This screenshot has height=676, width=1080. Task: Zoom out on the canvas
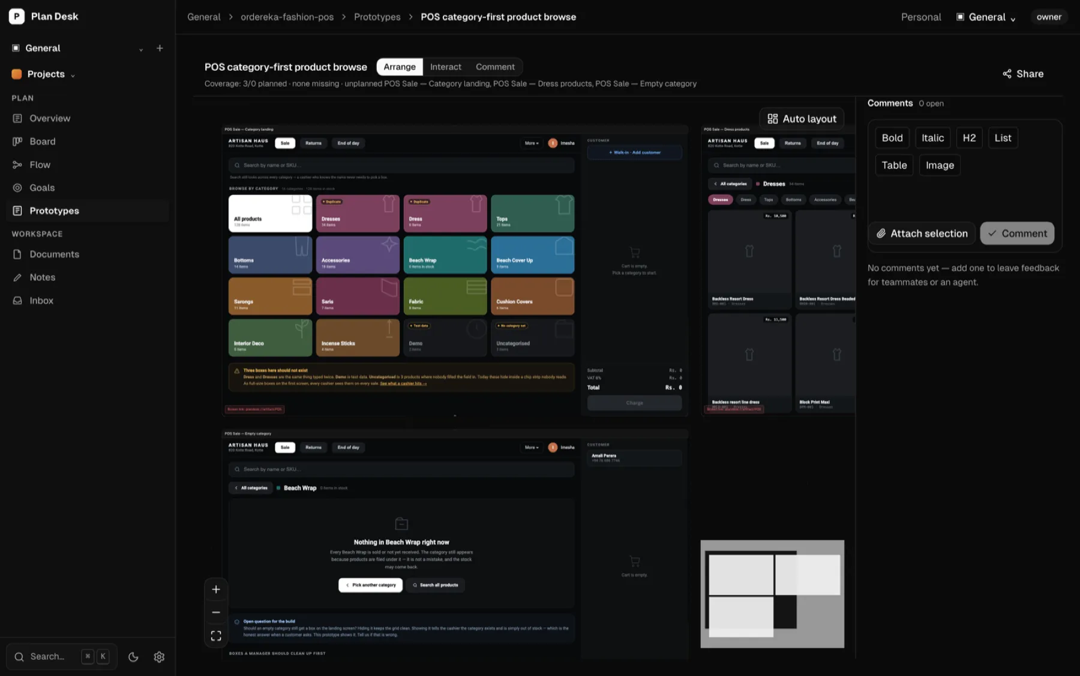point(216,612)
